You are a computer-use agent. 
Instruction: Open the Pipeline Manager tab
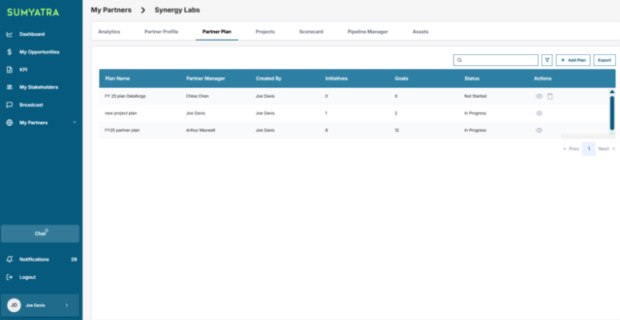pyautogui.click(x=368, y=31)
